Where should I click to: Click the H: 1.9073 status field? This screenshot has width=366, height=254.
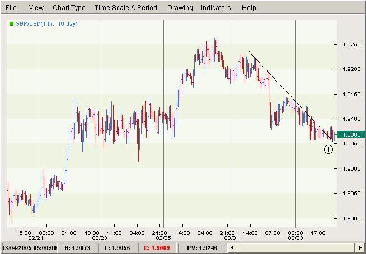pos(78,248)
